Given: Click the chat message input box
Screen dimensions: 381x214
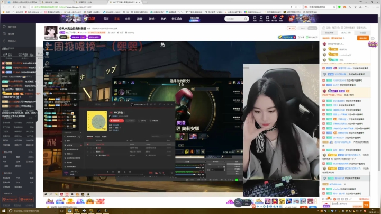Looking at the screenshot, I should point(347,204).
